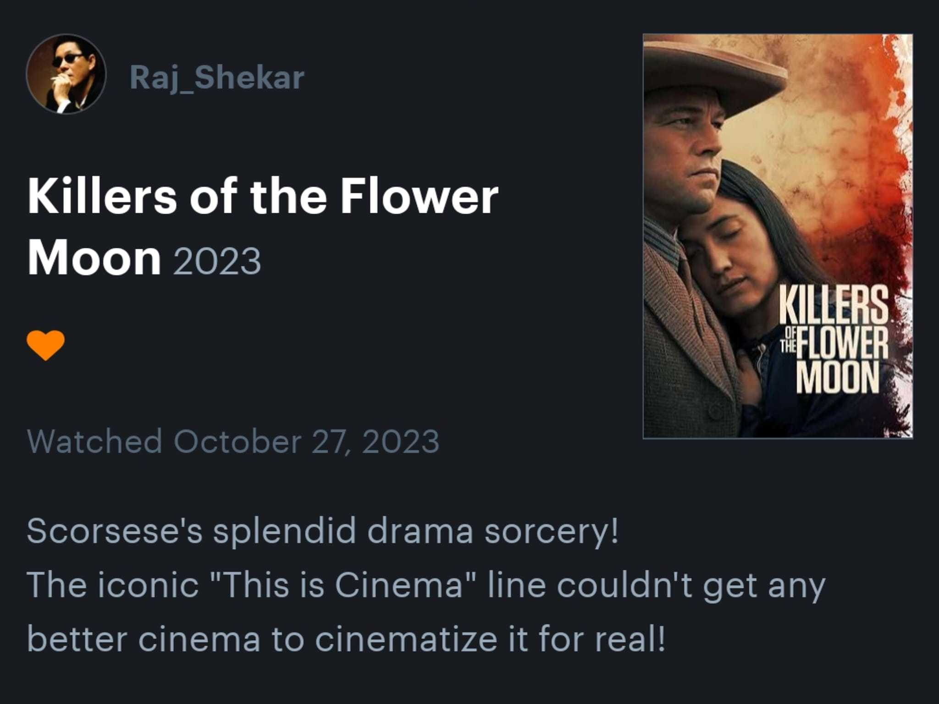Screen dimensions: 939x704
Task: Click "October" in the watched date
Action: click(237, 441)
